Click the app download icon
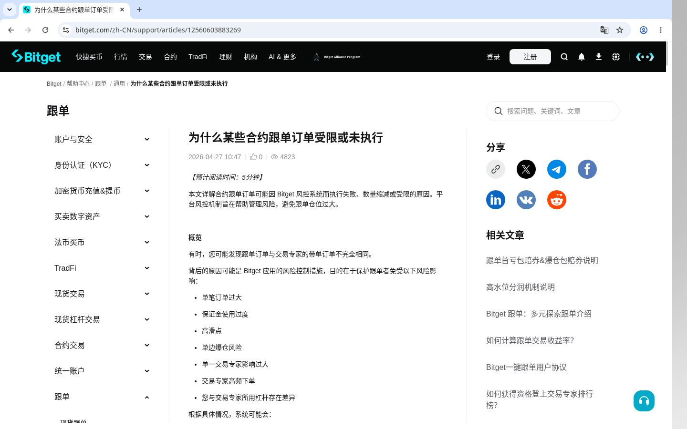The image size is (687, 429). [598, 57]
